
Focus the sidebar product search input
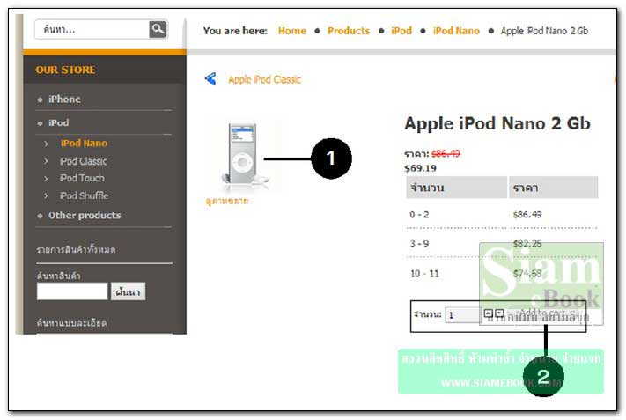pyautogui.click(x=72, y=291)
